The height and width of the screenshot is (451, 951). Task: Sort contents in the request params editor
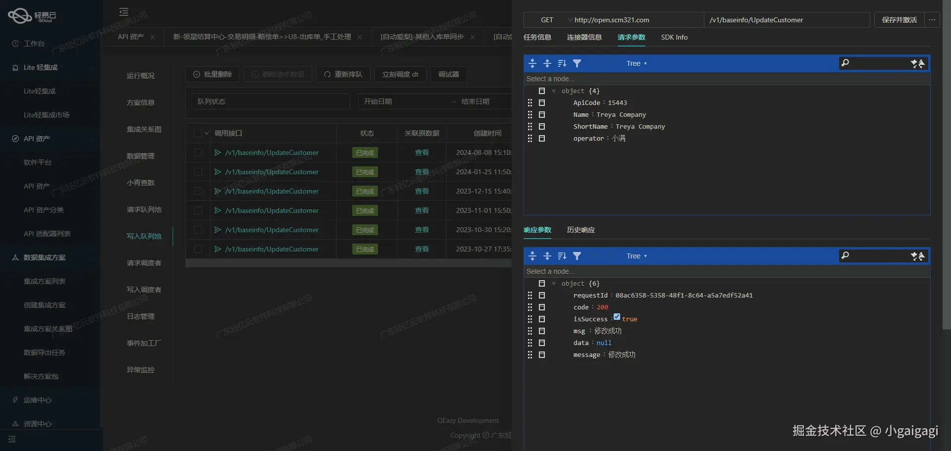coord(562,63)
